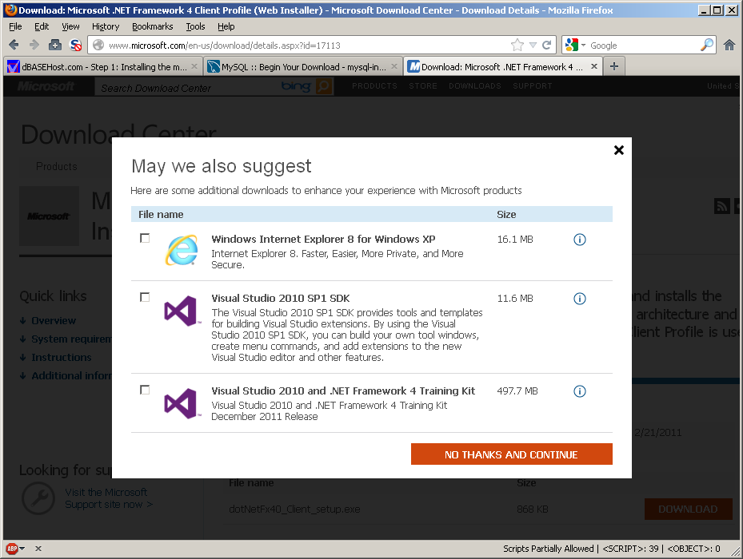Close the add-on bar with the X
The image size is (743, 559).
[38, 549]
